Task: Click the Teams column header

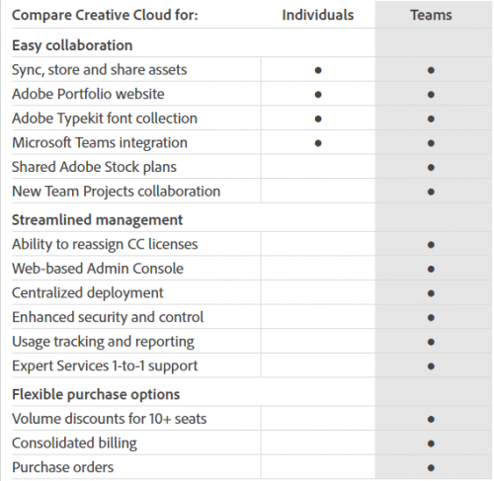Action: pos(431,15)
